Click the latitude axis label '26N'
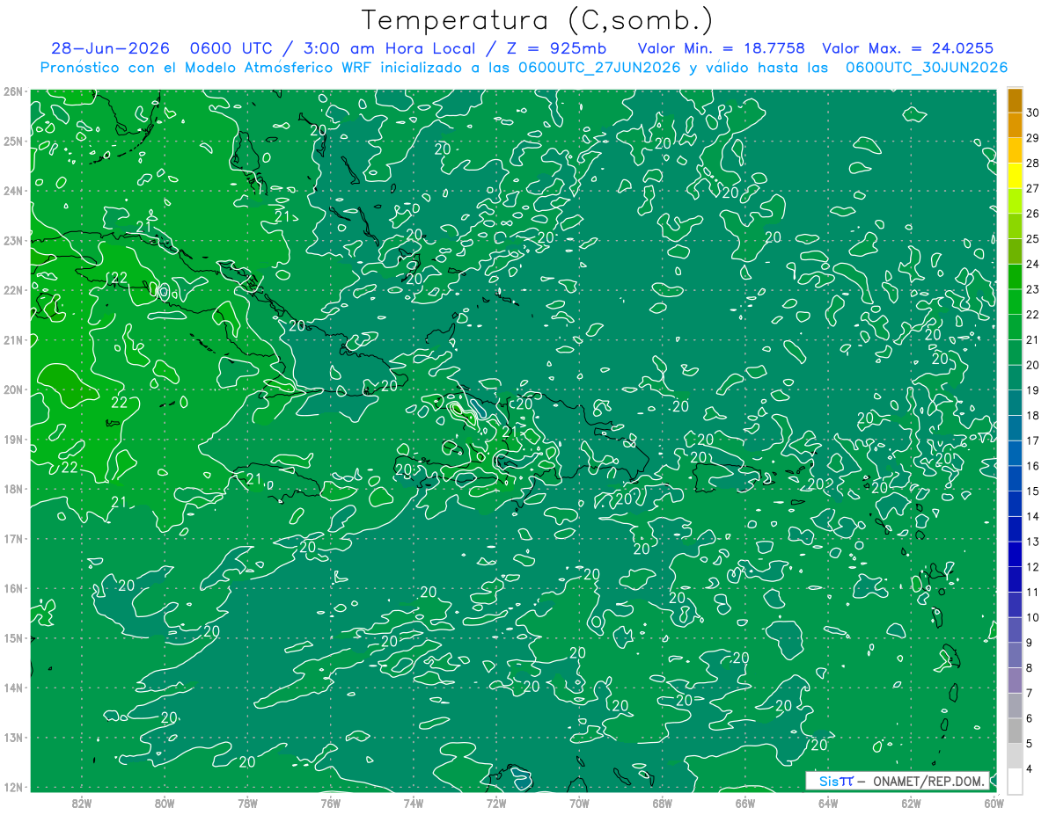The image size is (1056, 815). tap(13, 91)
